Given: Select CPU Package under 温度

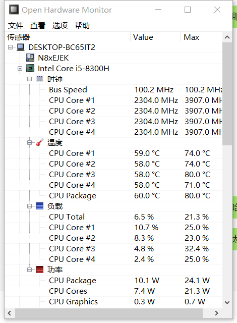Looking at the screenshot, I should (113, 195).
